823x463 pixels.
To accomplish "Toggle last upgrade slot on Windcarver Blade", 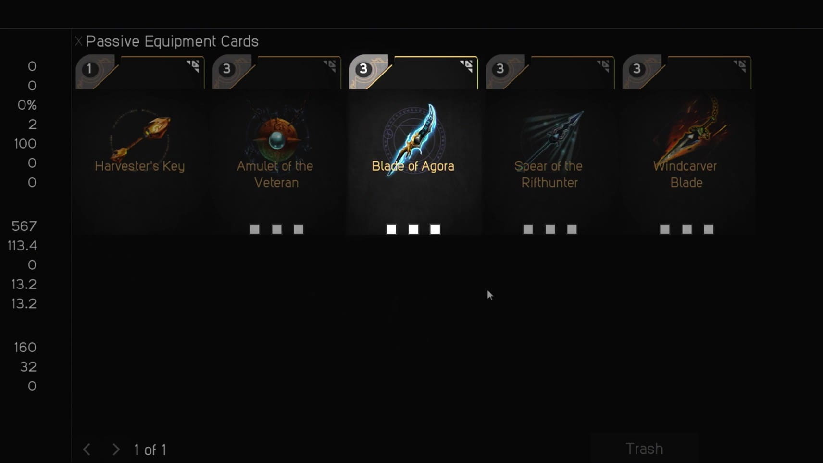I will (709, 229).
